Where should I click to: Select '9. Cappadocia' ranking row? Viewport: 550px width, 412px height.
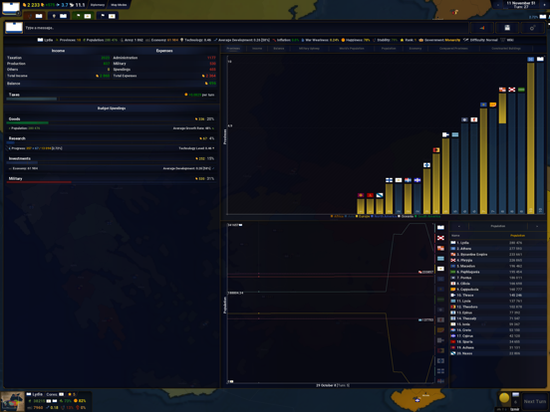(498, 290)
